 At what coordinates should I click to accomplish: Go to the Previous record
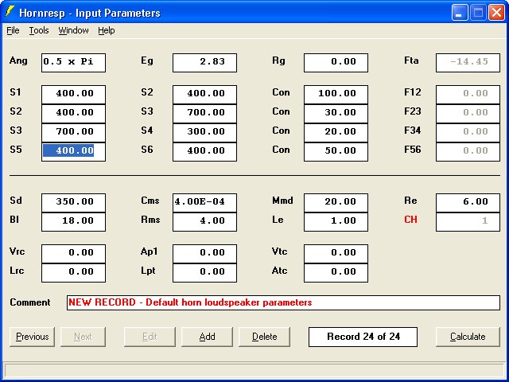[32, 337]
